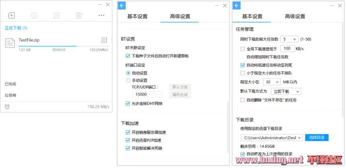Expand the 立即下载 default method dropdown

[x=285, y=91]
